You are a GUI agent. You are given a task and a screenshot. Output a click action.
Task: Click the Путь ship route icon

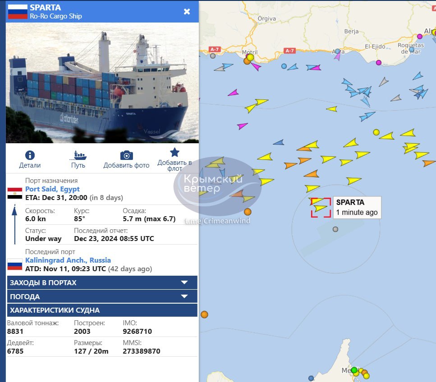coord(78,155)
